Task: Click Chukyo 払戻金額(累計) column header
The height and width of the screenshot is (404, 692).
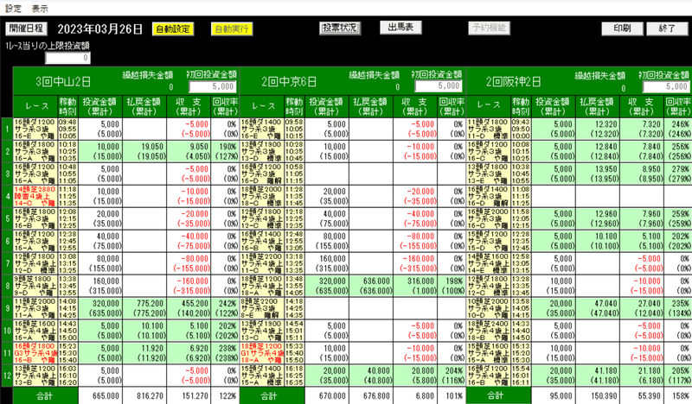Action: pyautogui.click(x=371, y=107)
